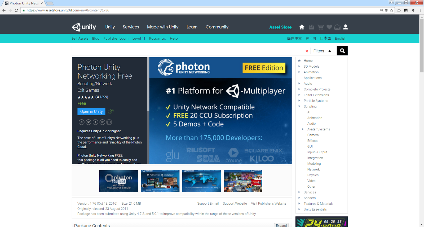The width and height of the screenshot is (424, 227).
Task: Click the black search magnifier button
Action: click(342, 51)
